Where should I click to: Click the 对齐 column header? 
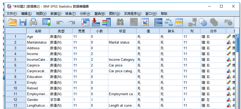[213, 31]
